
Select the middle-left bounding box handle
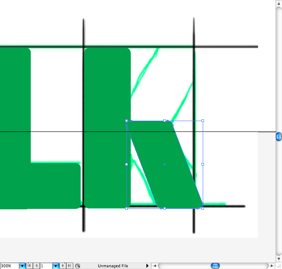coord(126,164)
